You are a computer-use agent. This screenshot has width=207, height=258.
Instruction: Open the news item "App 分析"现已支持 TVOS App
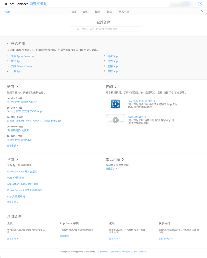click(x=24, y=111)
